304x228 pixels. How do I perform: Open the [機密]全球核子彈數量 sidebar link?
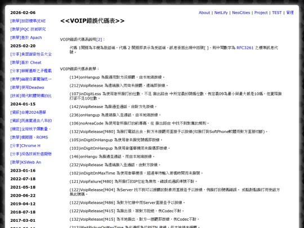point(30,129)
